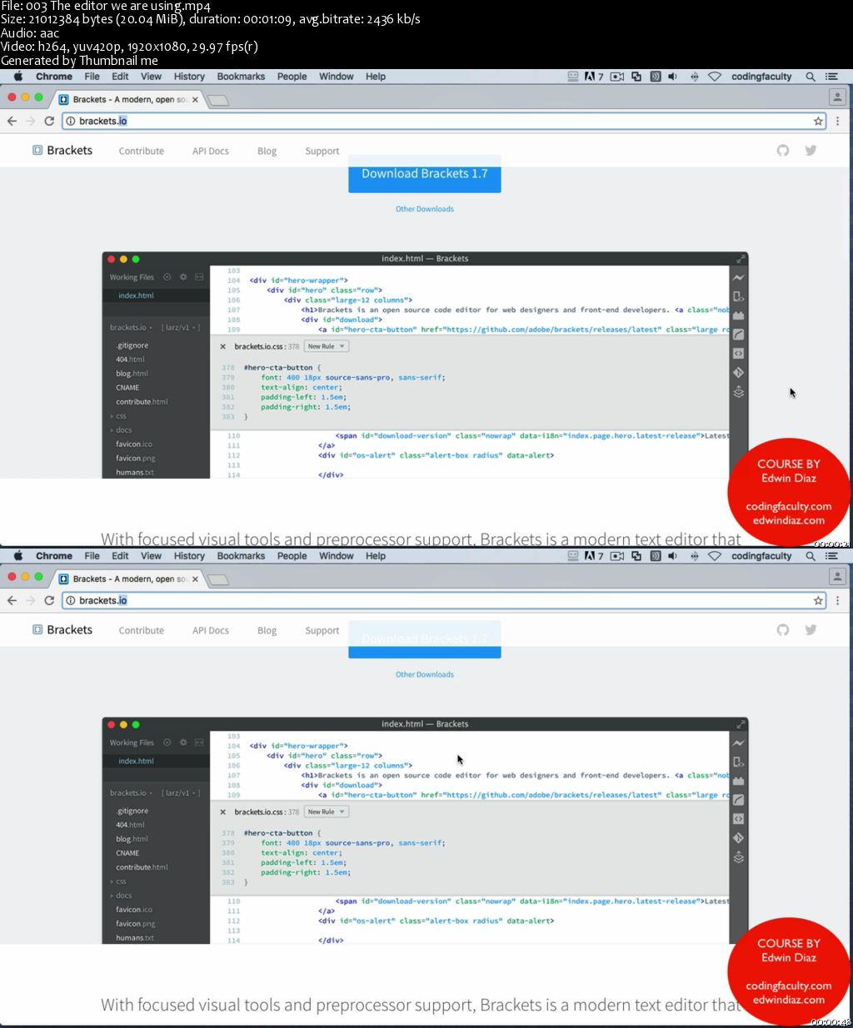853x1028 pixels.
Task: Open Twitter icon on Brackets site, upper frame
Action: 811,151
